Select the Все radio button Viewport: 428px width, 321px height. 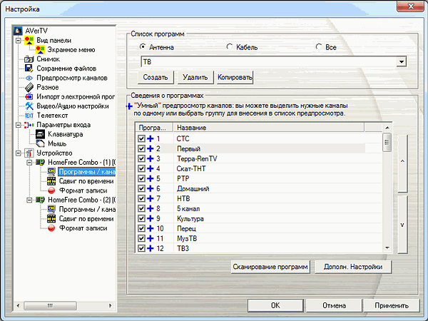click(x=319, y=47)
